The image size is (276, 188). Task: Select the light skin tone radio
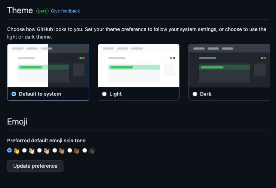25,150
